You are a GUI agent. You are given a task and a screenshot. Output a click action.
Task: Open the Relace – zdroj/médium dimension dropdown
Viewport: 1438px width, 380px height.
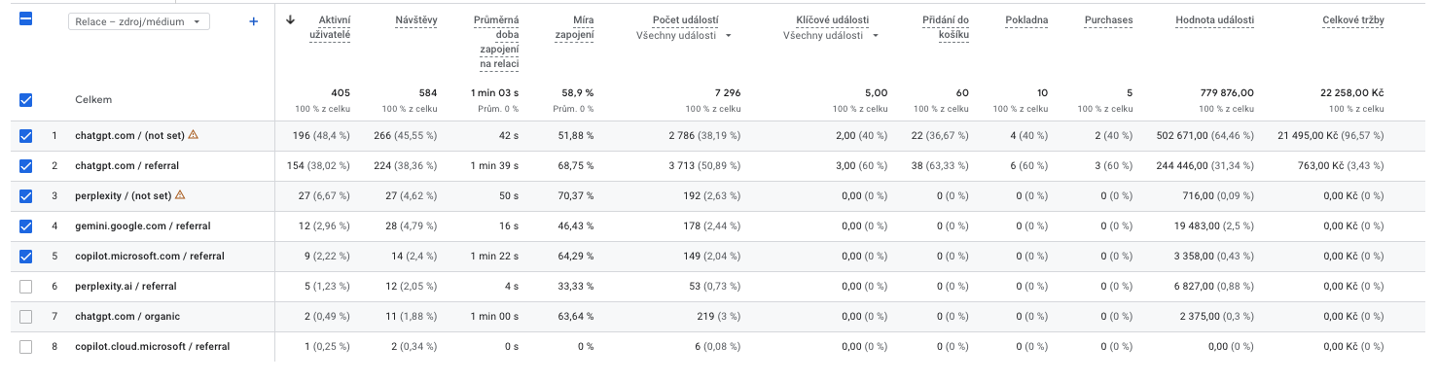[139, 21]
